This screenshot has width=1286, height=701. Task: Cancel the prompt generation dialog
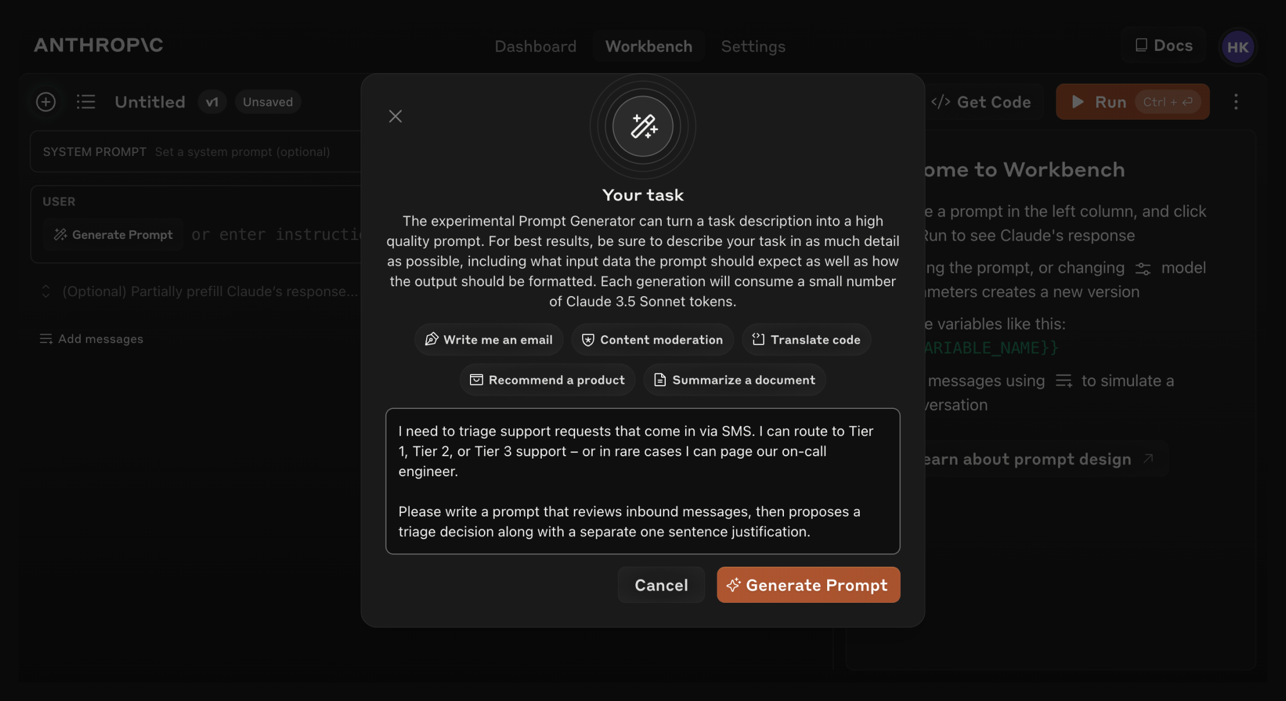[x=661, y=585]
